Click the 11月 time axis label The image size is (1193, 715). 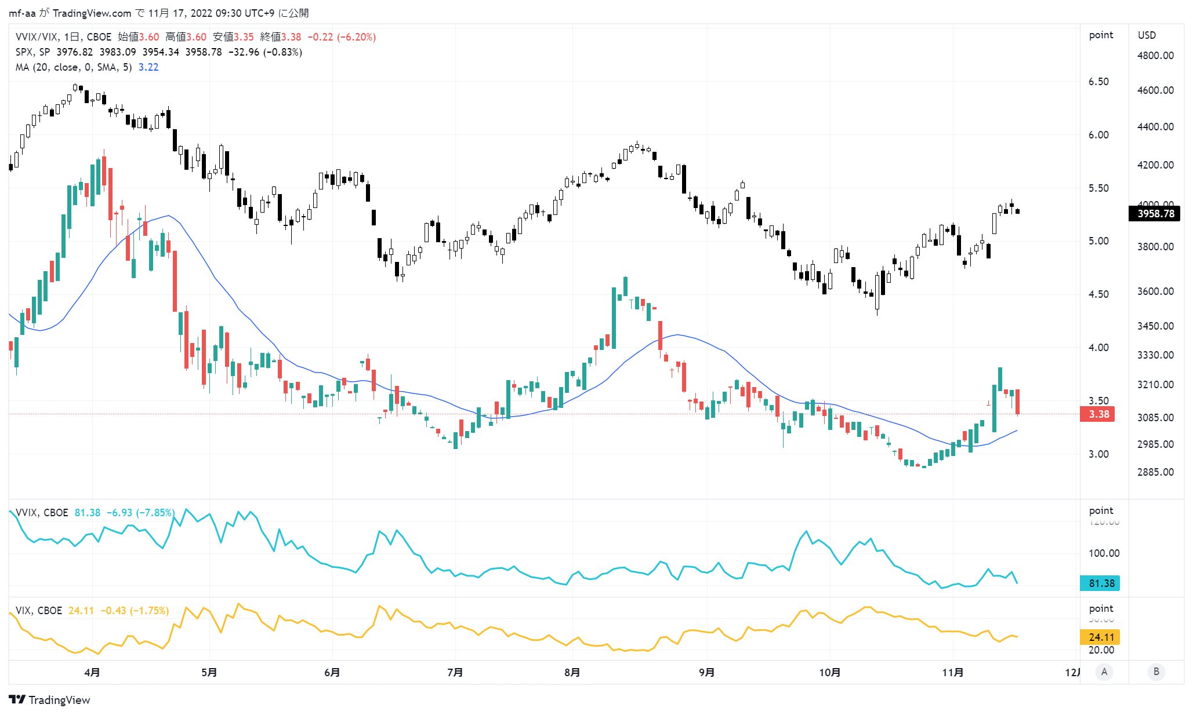(952, 672)
